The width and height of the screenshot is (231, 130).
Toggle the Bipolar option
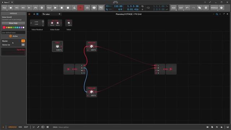coord(23,41)
